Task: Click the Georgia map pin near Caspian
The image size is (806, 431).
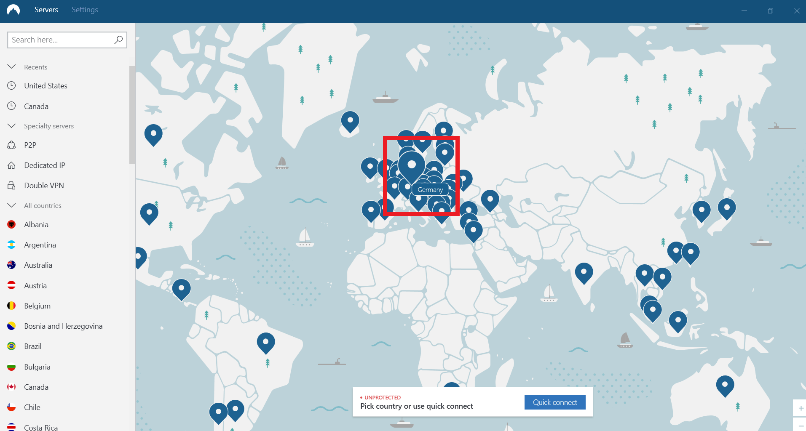Action: 490,200
